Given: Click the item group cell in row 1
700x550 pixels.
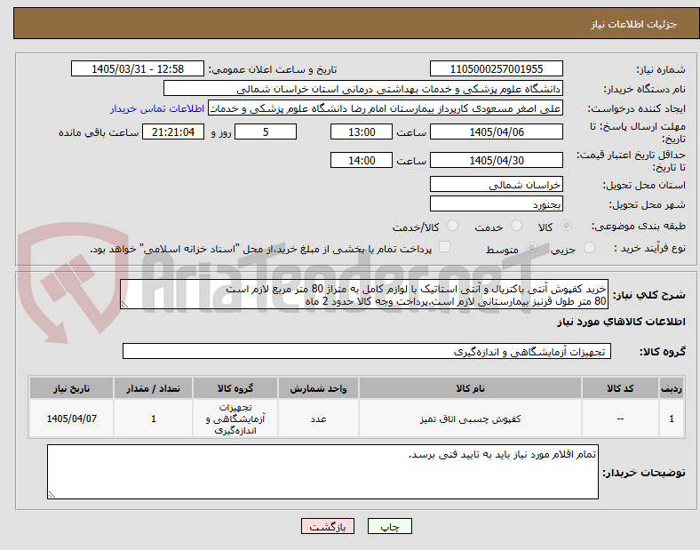Looking at the screenshot, I should pos(235,418).
